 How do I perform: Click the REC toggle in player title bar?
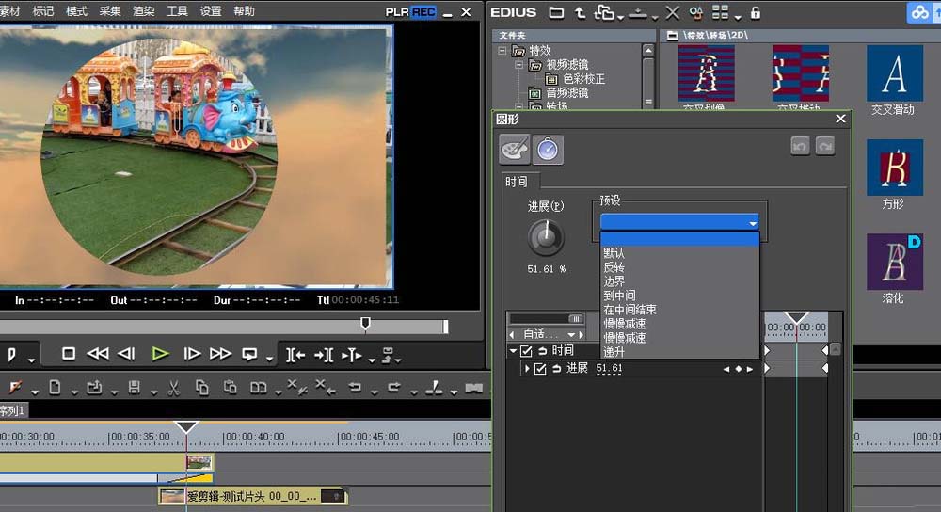pos(423,12)
